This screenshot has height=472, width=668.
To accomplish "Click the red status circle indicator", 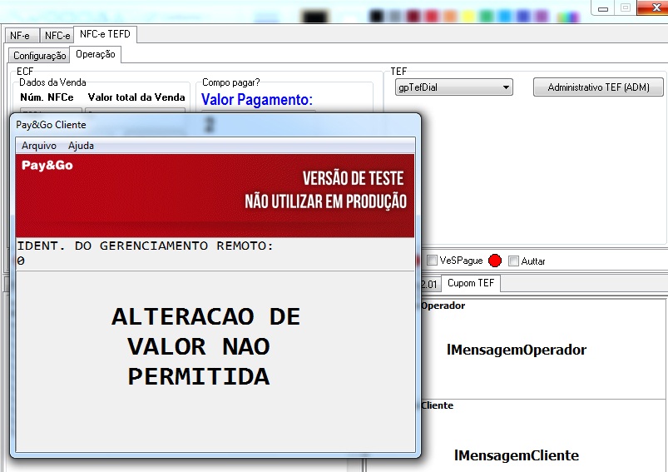I will point(495,261).
